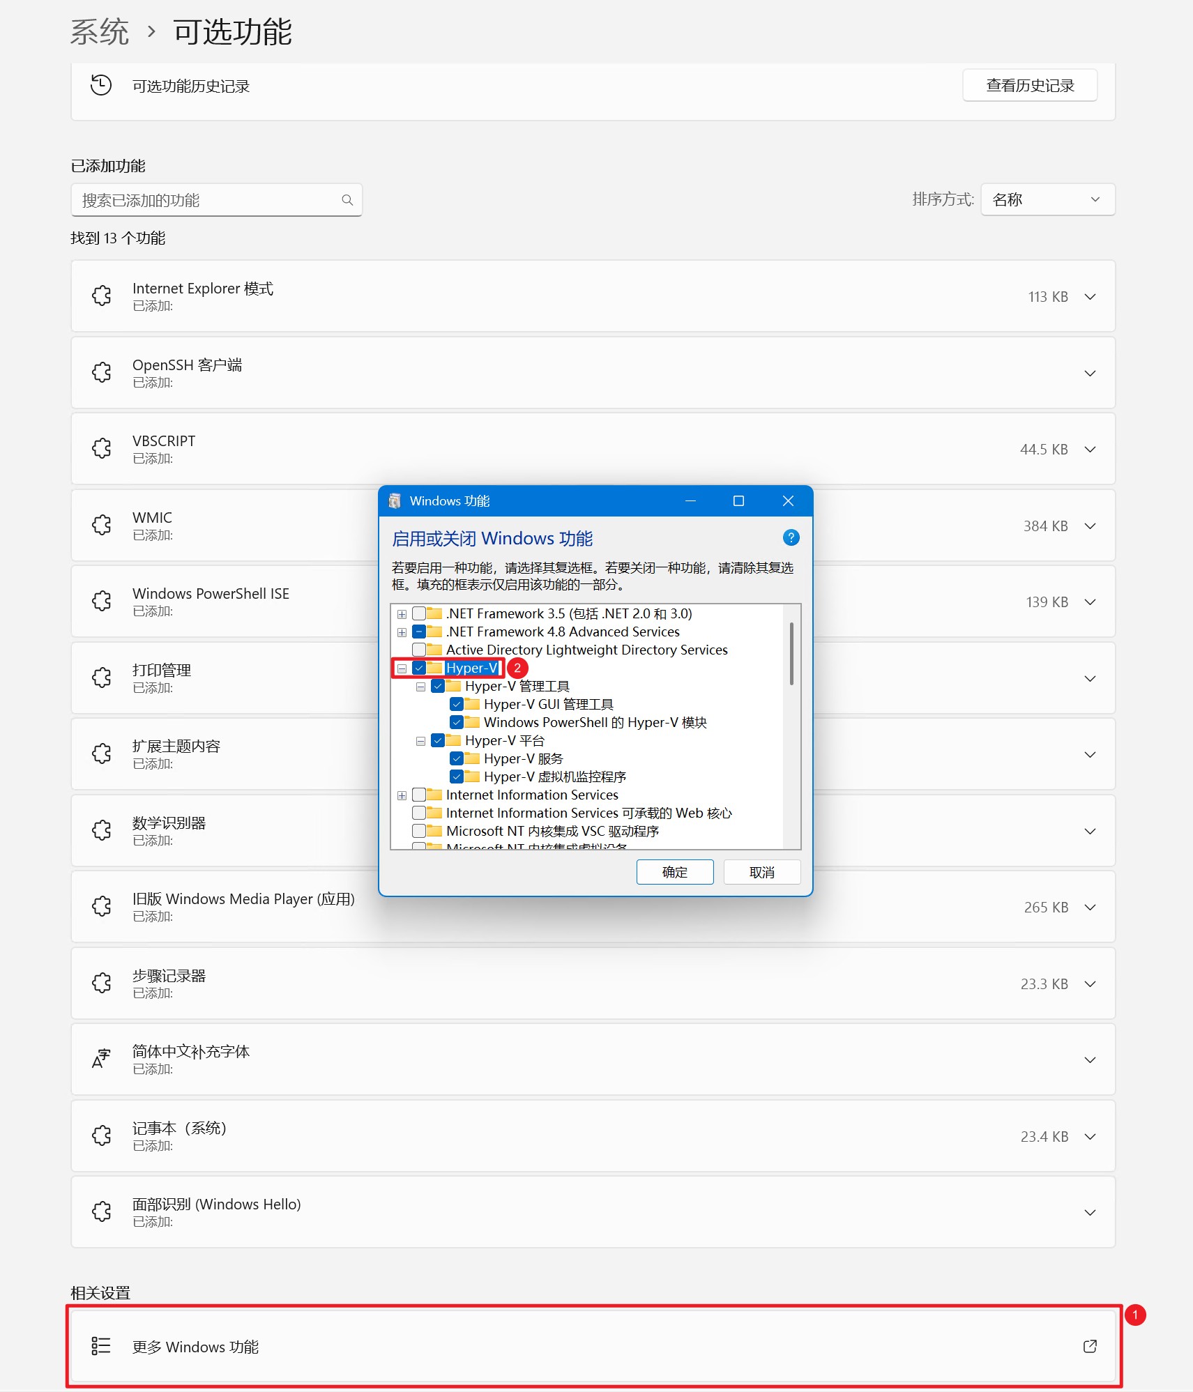
Task: Uncheck Hyper-V GUI 管理工具 checkbox
Action: point(457,704)
